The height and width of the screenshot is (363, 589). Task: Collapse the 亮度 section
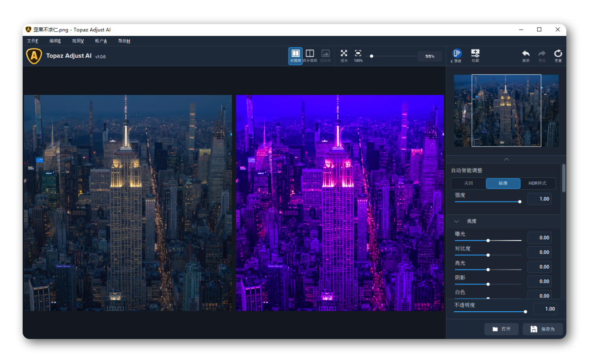(456, 221)
